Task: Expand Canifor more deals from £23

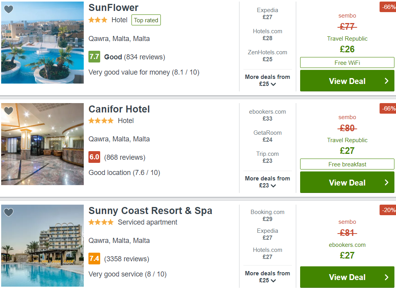Action: (267, 182)
